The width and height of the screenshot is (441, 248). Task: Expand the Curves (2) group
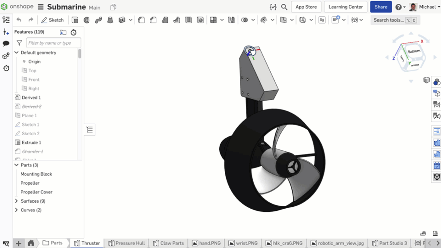[x=17, y=210]
